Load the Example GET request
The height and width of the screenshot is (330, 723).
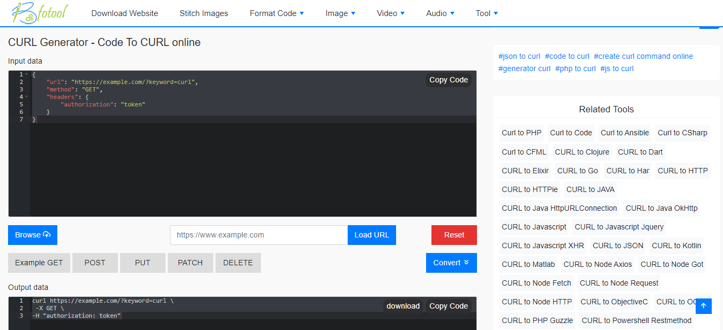[39, 263]
